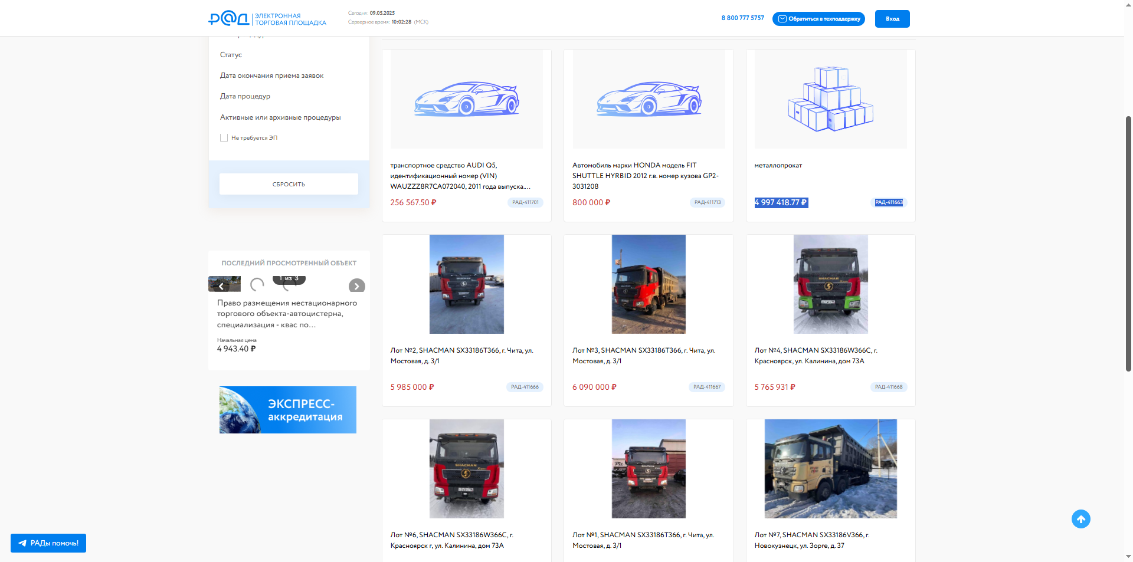Open AUDI Q5 транспортное средство lot title

(x=460, y=176)
